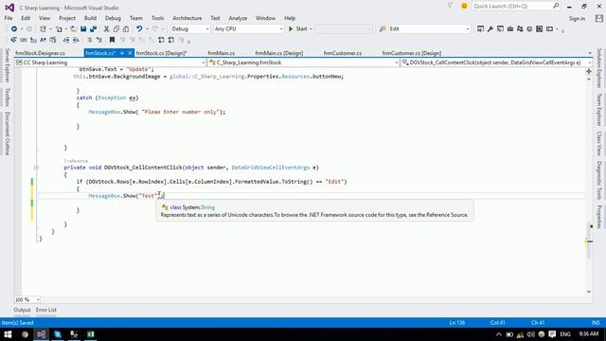
Task: Show the open documents tab overflow list
Action: click(x=590, y=53)
